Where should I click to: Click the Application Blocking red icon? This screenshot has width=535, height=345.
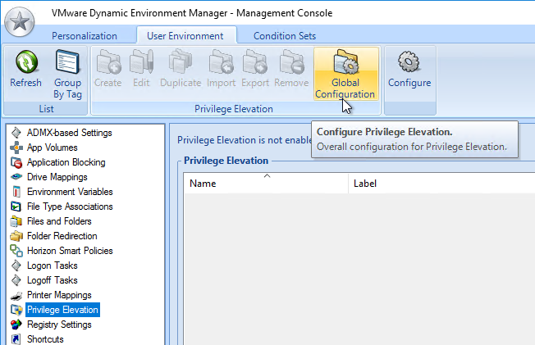click(16, 162)
